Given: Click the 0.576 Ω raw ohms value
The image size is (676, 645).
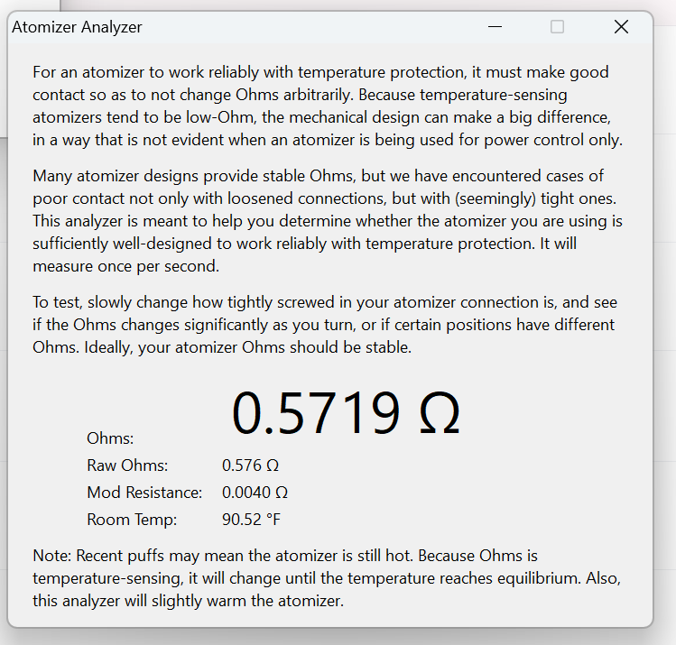Looking at the screenshot, I should (250, 465).
